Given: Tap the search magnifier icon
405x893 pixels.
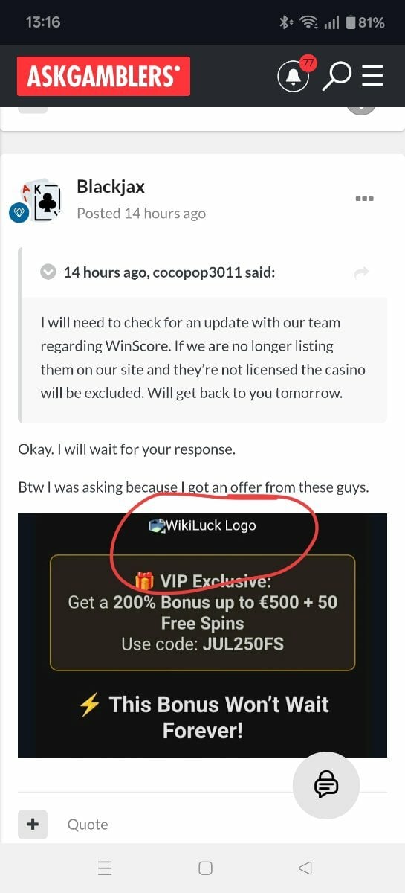Looking at the screenshot, I should click(336, 75).
